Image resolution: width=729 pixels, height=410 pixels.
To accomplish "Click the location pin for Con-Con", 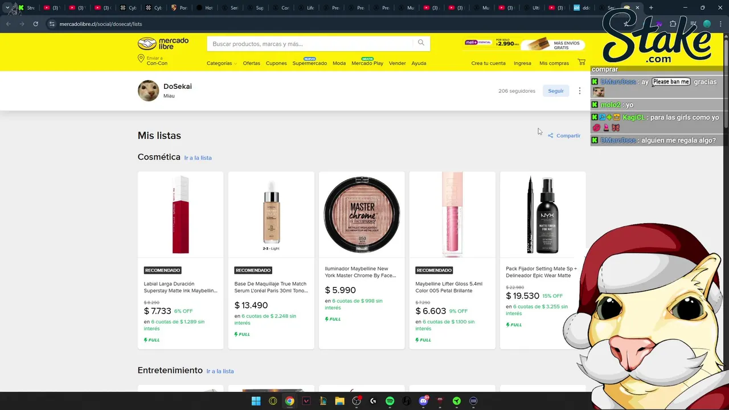I will click(x=141, y=59).
